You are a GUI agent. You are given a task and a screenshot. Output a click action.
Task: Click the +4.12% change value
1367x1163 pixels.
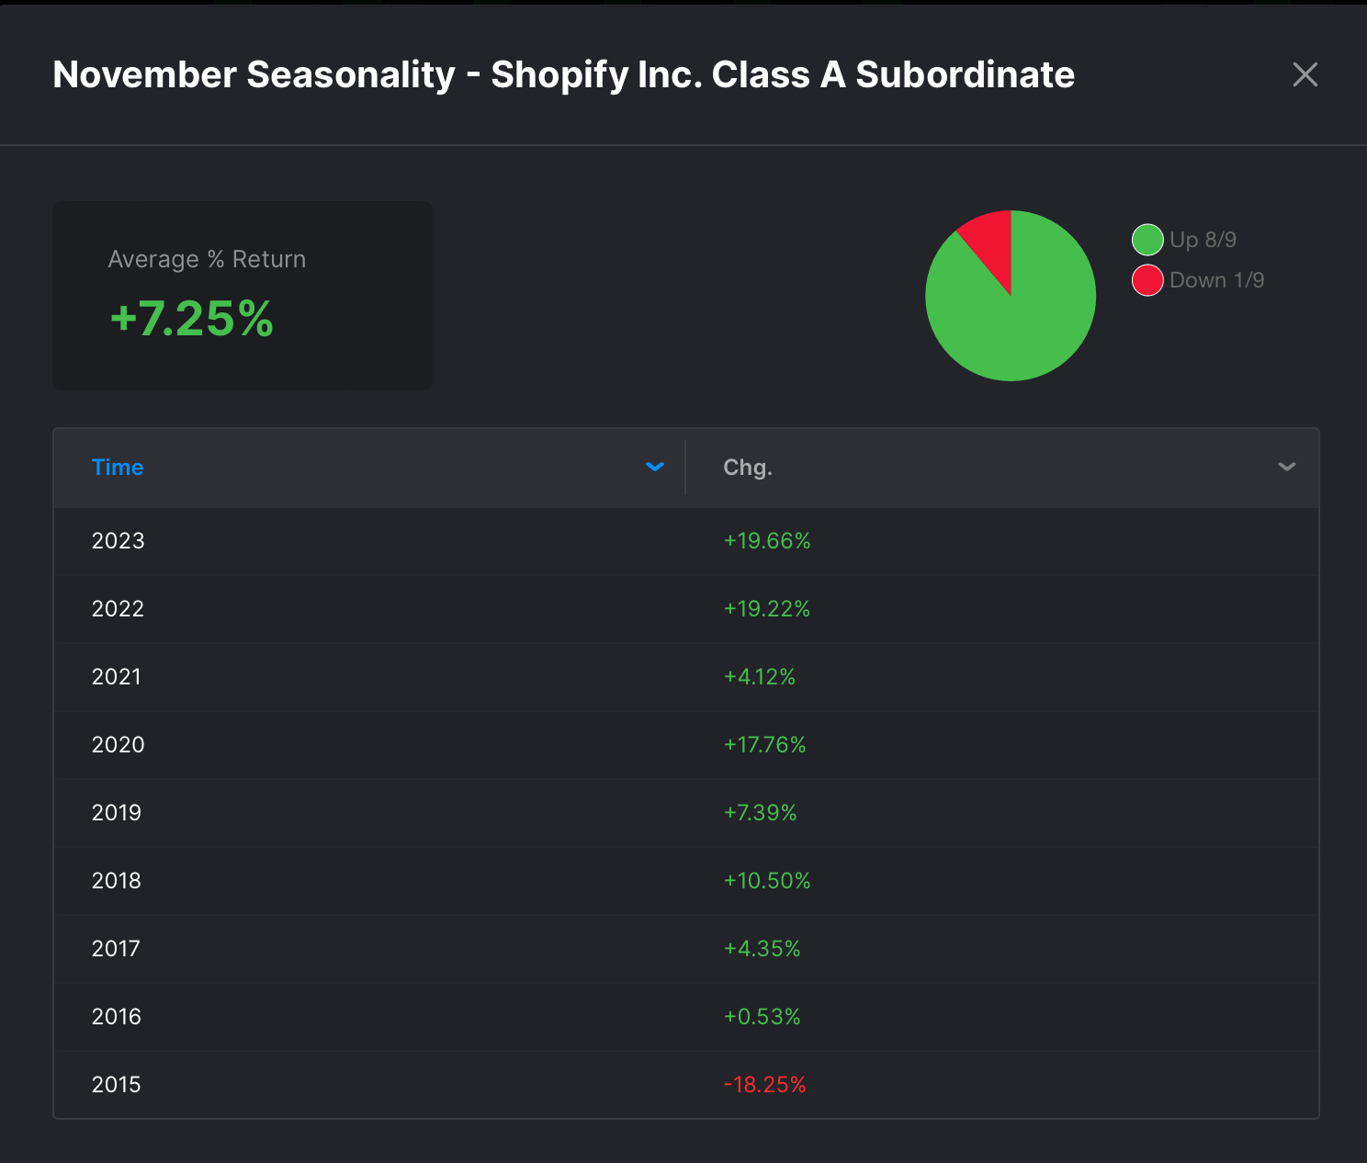pyautogui.click(x=760, y=677)
